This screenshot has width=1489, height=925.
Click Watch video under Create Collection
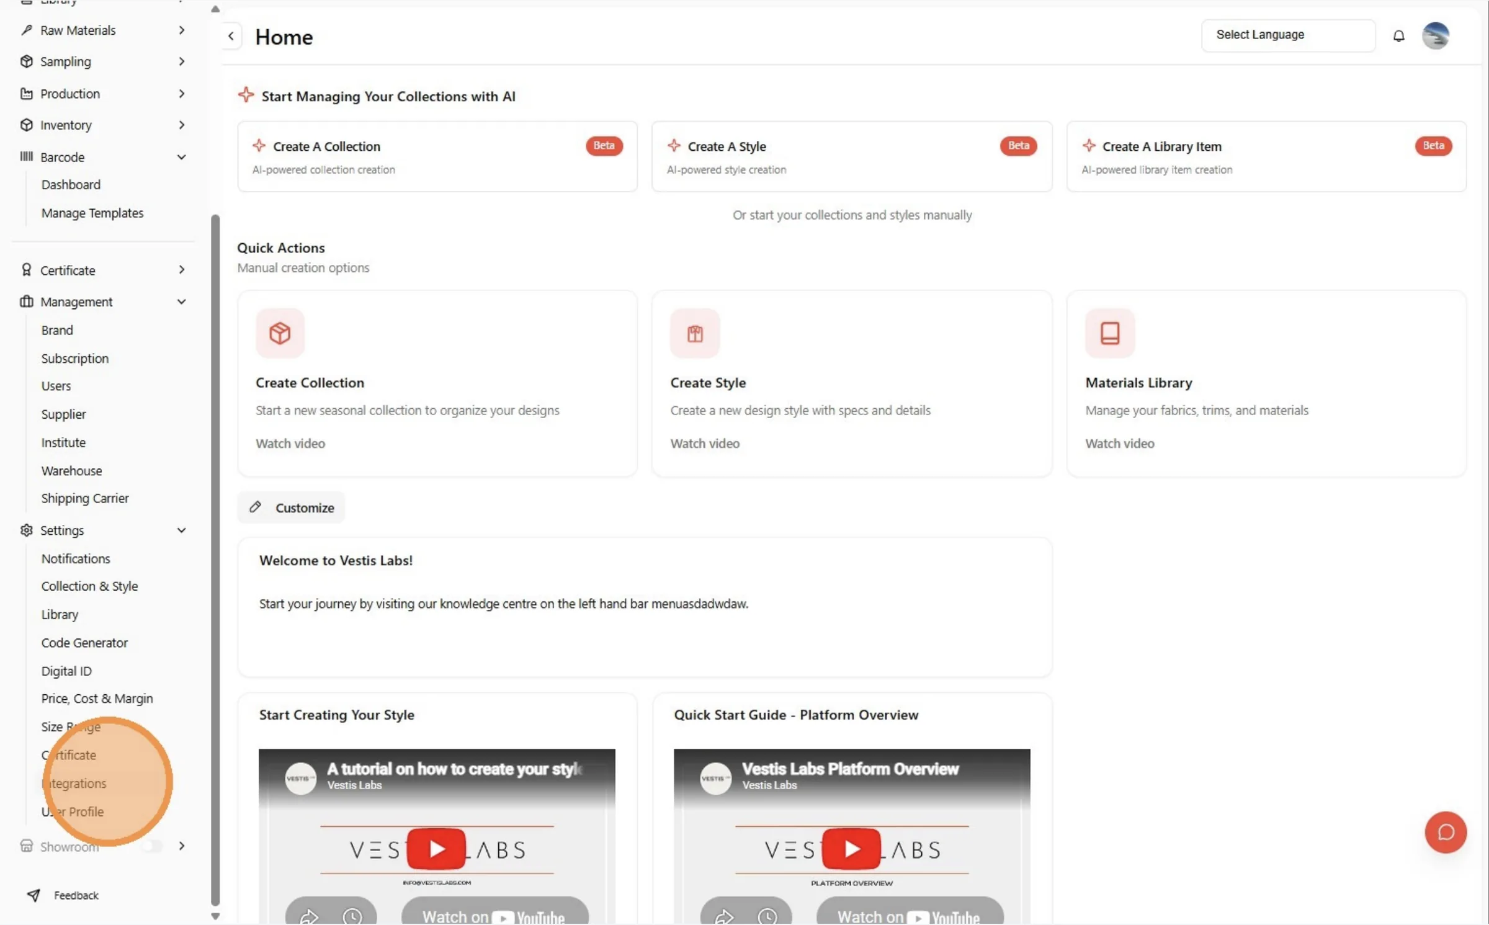(290, 443)
